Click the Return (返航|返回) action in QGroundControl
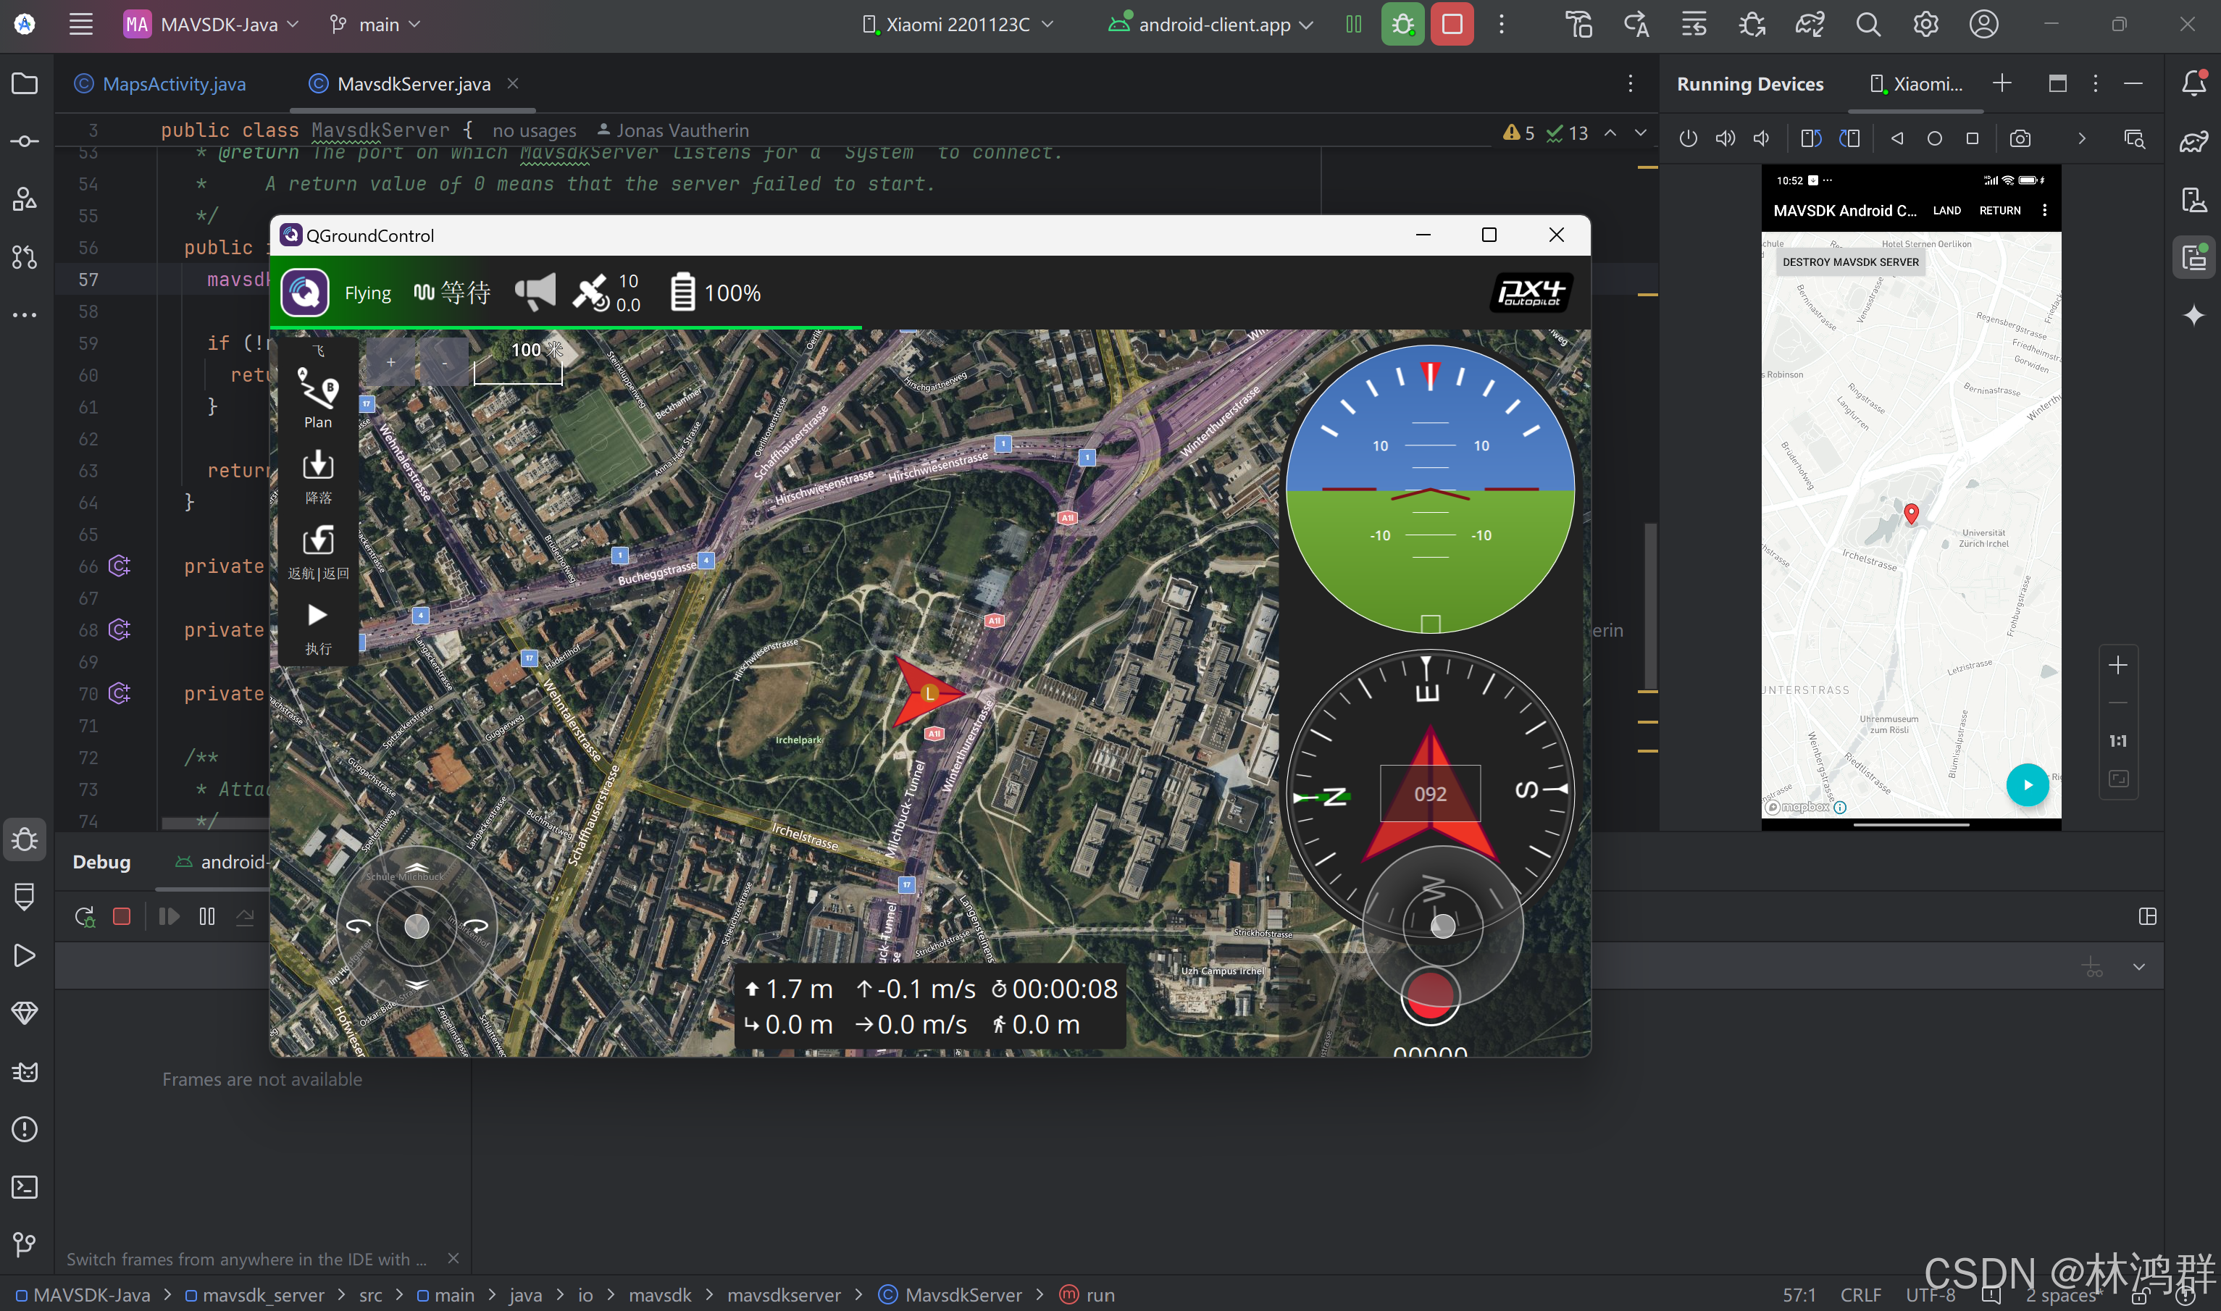The height and width of the screenshot is (1311, 2221). click(x=318, y=552)
